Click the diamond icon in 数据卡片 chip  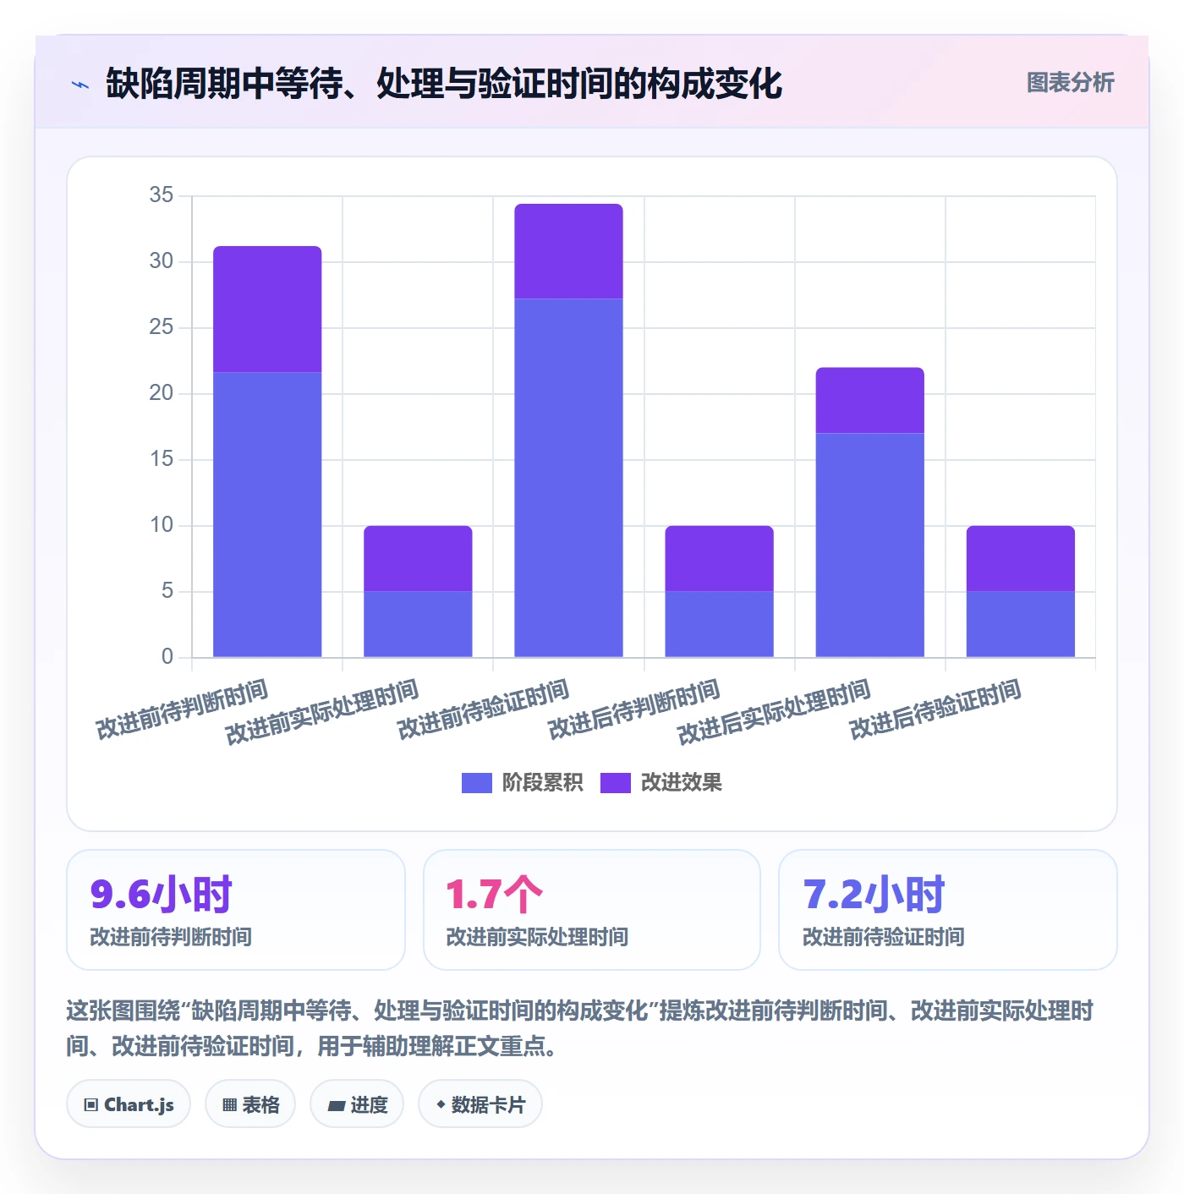tap(440, 1104)
